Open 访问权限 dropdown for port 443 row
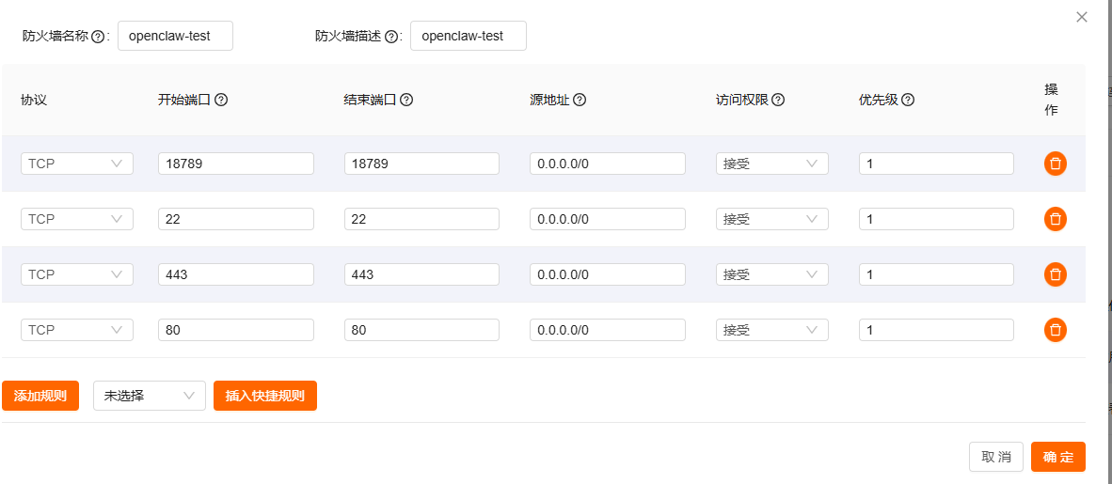 tap(771, 274)
